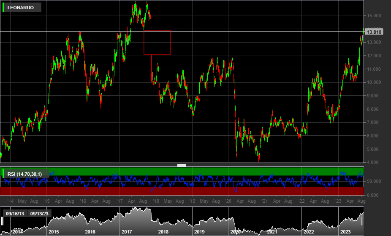Viewport: 391px width, 236px height.
Task: Click 2017 in the navigator timeline
Action: click(127, 232)
